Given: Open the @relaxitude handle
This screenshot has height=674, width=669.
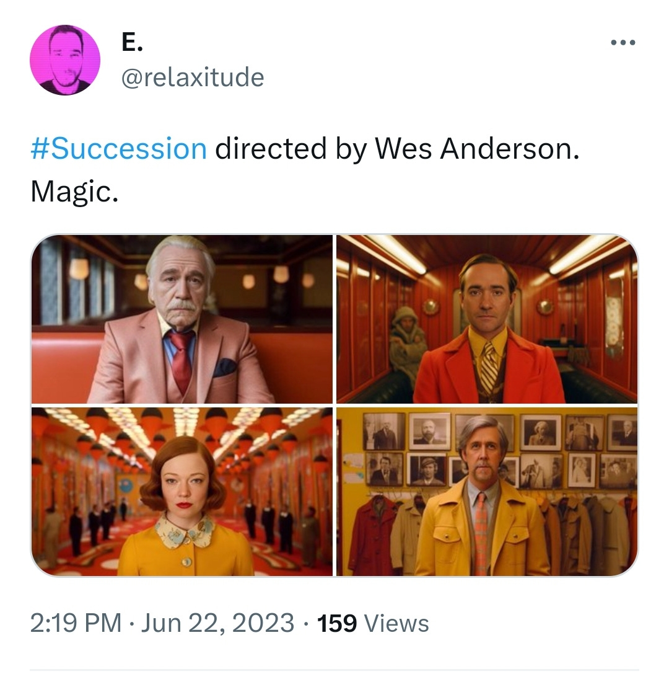Looking at the screenshot, I should click(x=193, y=78).
